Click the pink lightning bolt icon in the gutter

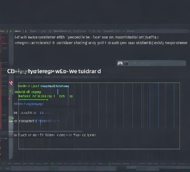pos(12,83)
